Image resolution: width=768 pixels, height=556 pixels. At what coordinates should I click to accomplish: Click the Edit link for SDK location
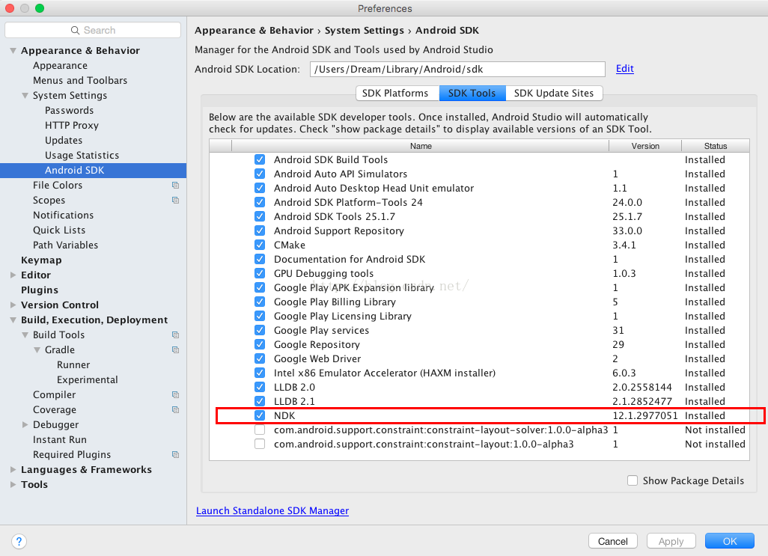point(624,69)
